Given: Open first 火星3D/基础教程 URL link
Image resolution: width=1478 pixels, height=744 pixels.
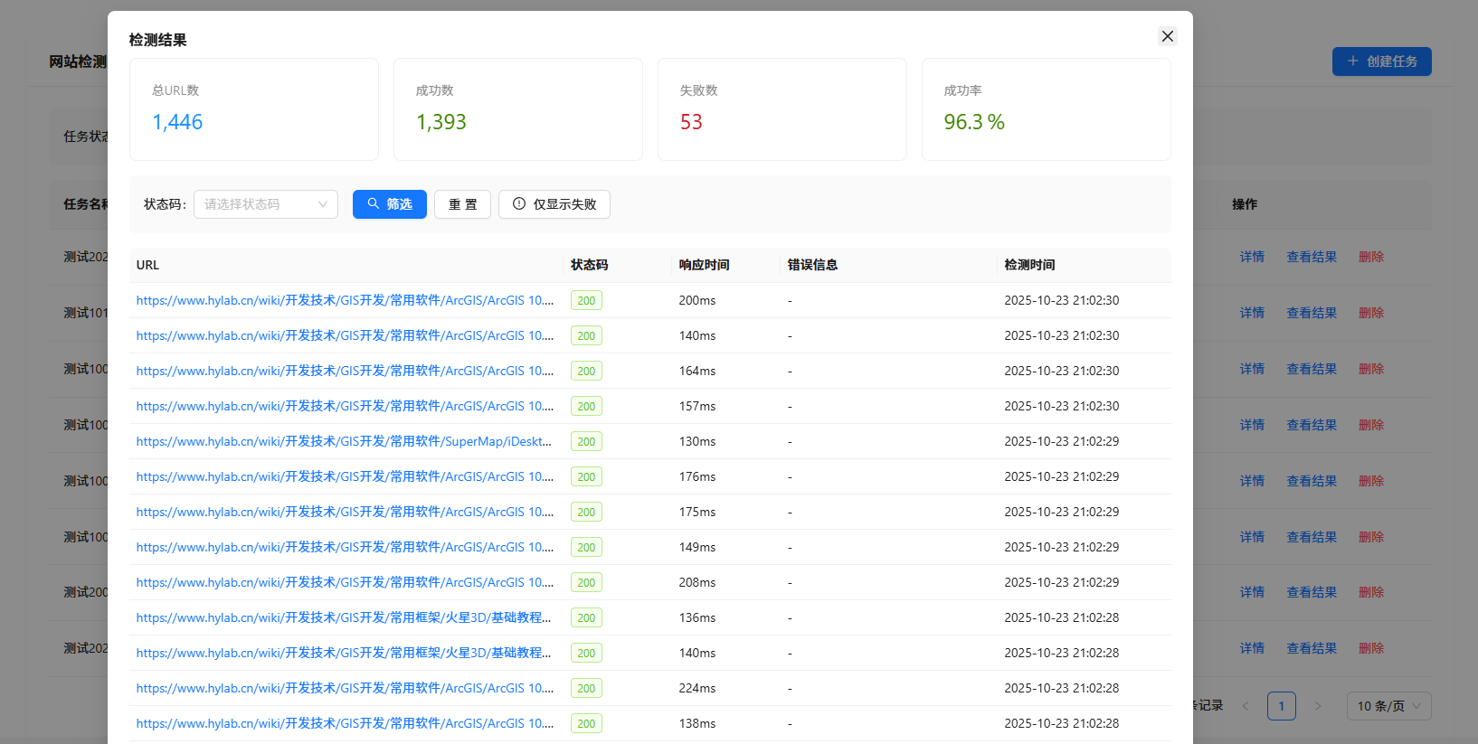Looking at the screenshot, I should (344, 617).
